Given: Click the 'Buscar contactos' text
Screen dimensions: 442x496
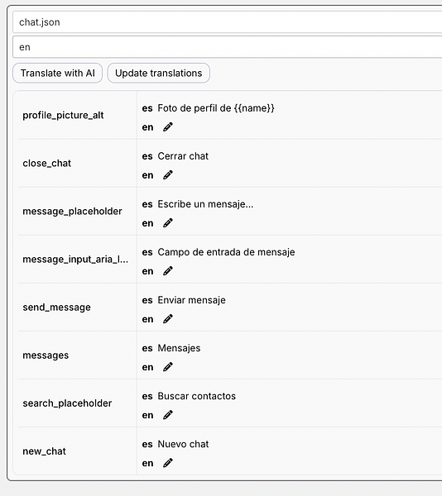Looking at the screenshot, I should (197, 396).
